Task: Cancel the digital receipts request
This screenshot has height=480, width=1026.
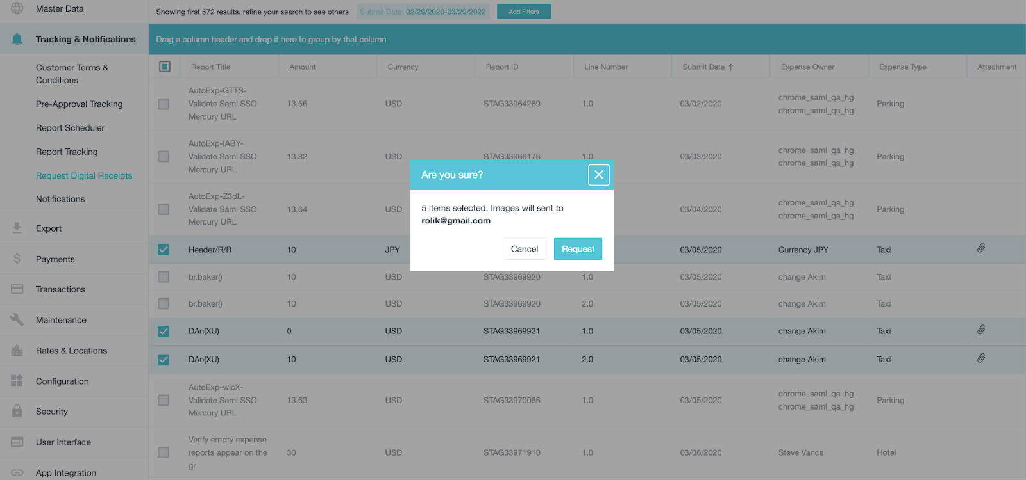Action: 524,249
